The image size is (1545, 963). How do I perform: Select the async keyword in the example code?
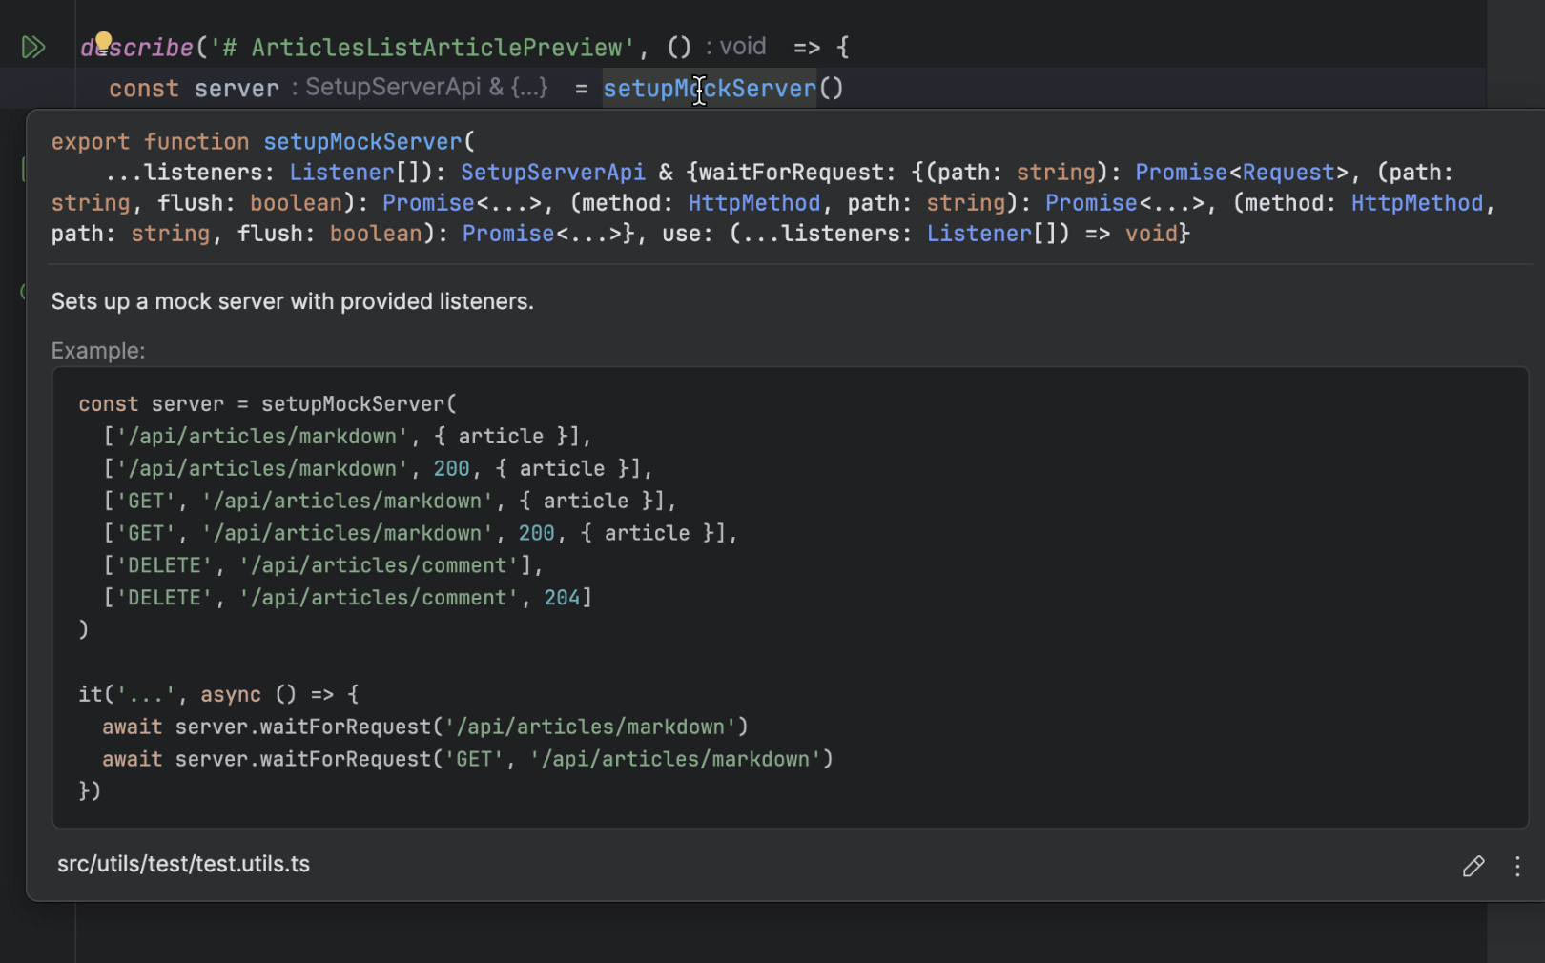(x=231, y=694)
